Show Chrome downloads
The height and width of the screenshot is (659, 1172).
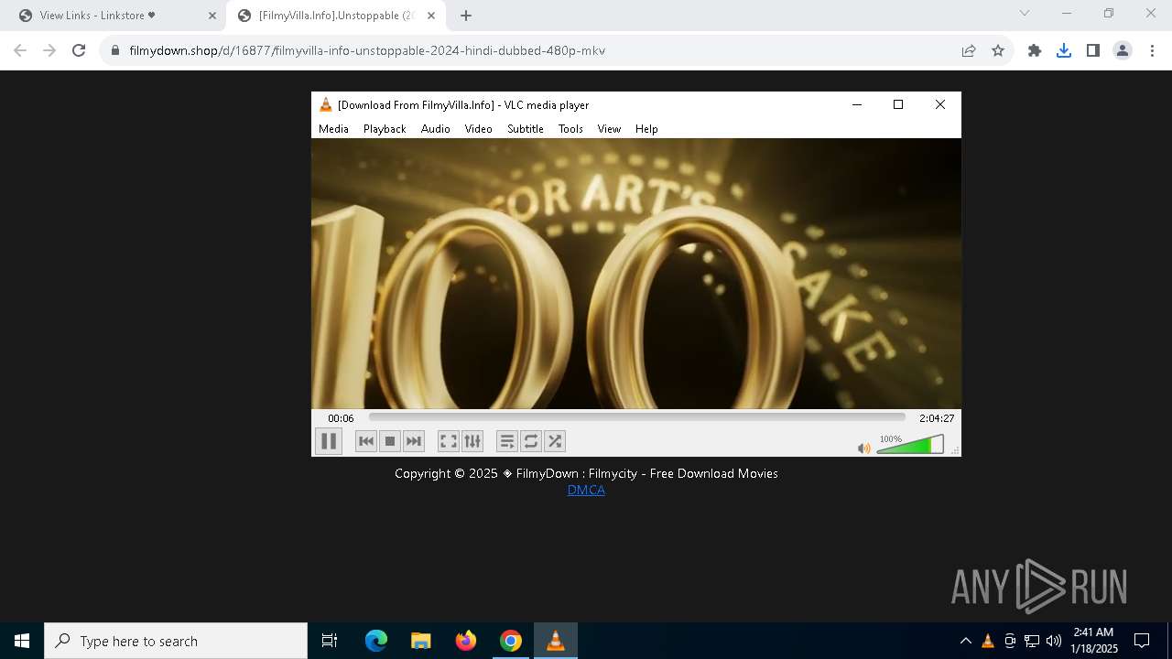[1064, 50]
